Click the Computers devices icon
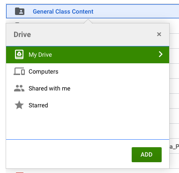The image size is (179, 173). (x=19, y=71)
